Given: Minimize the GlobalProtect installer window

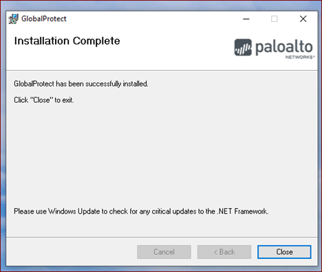Looking at the screenshot, I should [246, 19].
